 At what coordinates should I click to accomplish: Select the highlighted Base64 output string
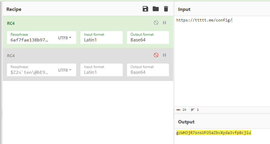pos(213,133)
